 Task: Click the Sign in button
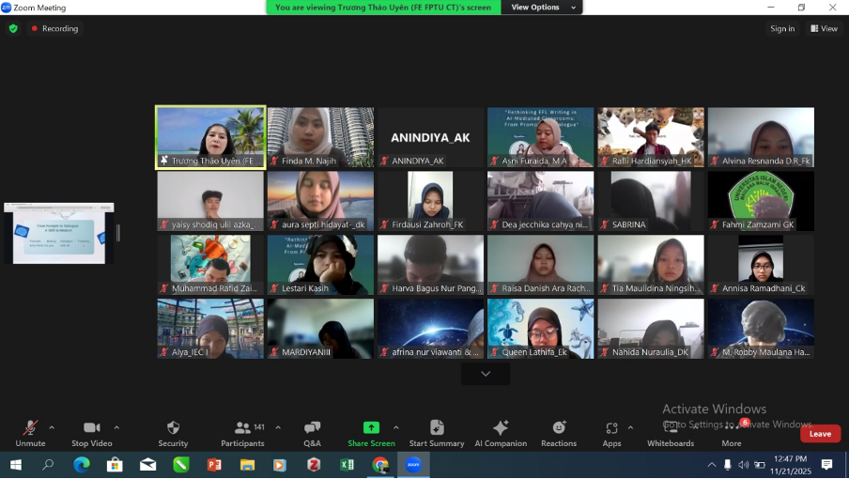782,28
